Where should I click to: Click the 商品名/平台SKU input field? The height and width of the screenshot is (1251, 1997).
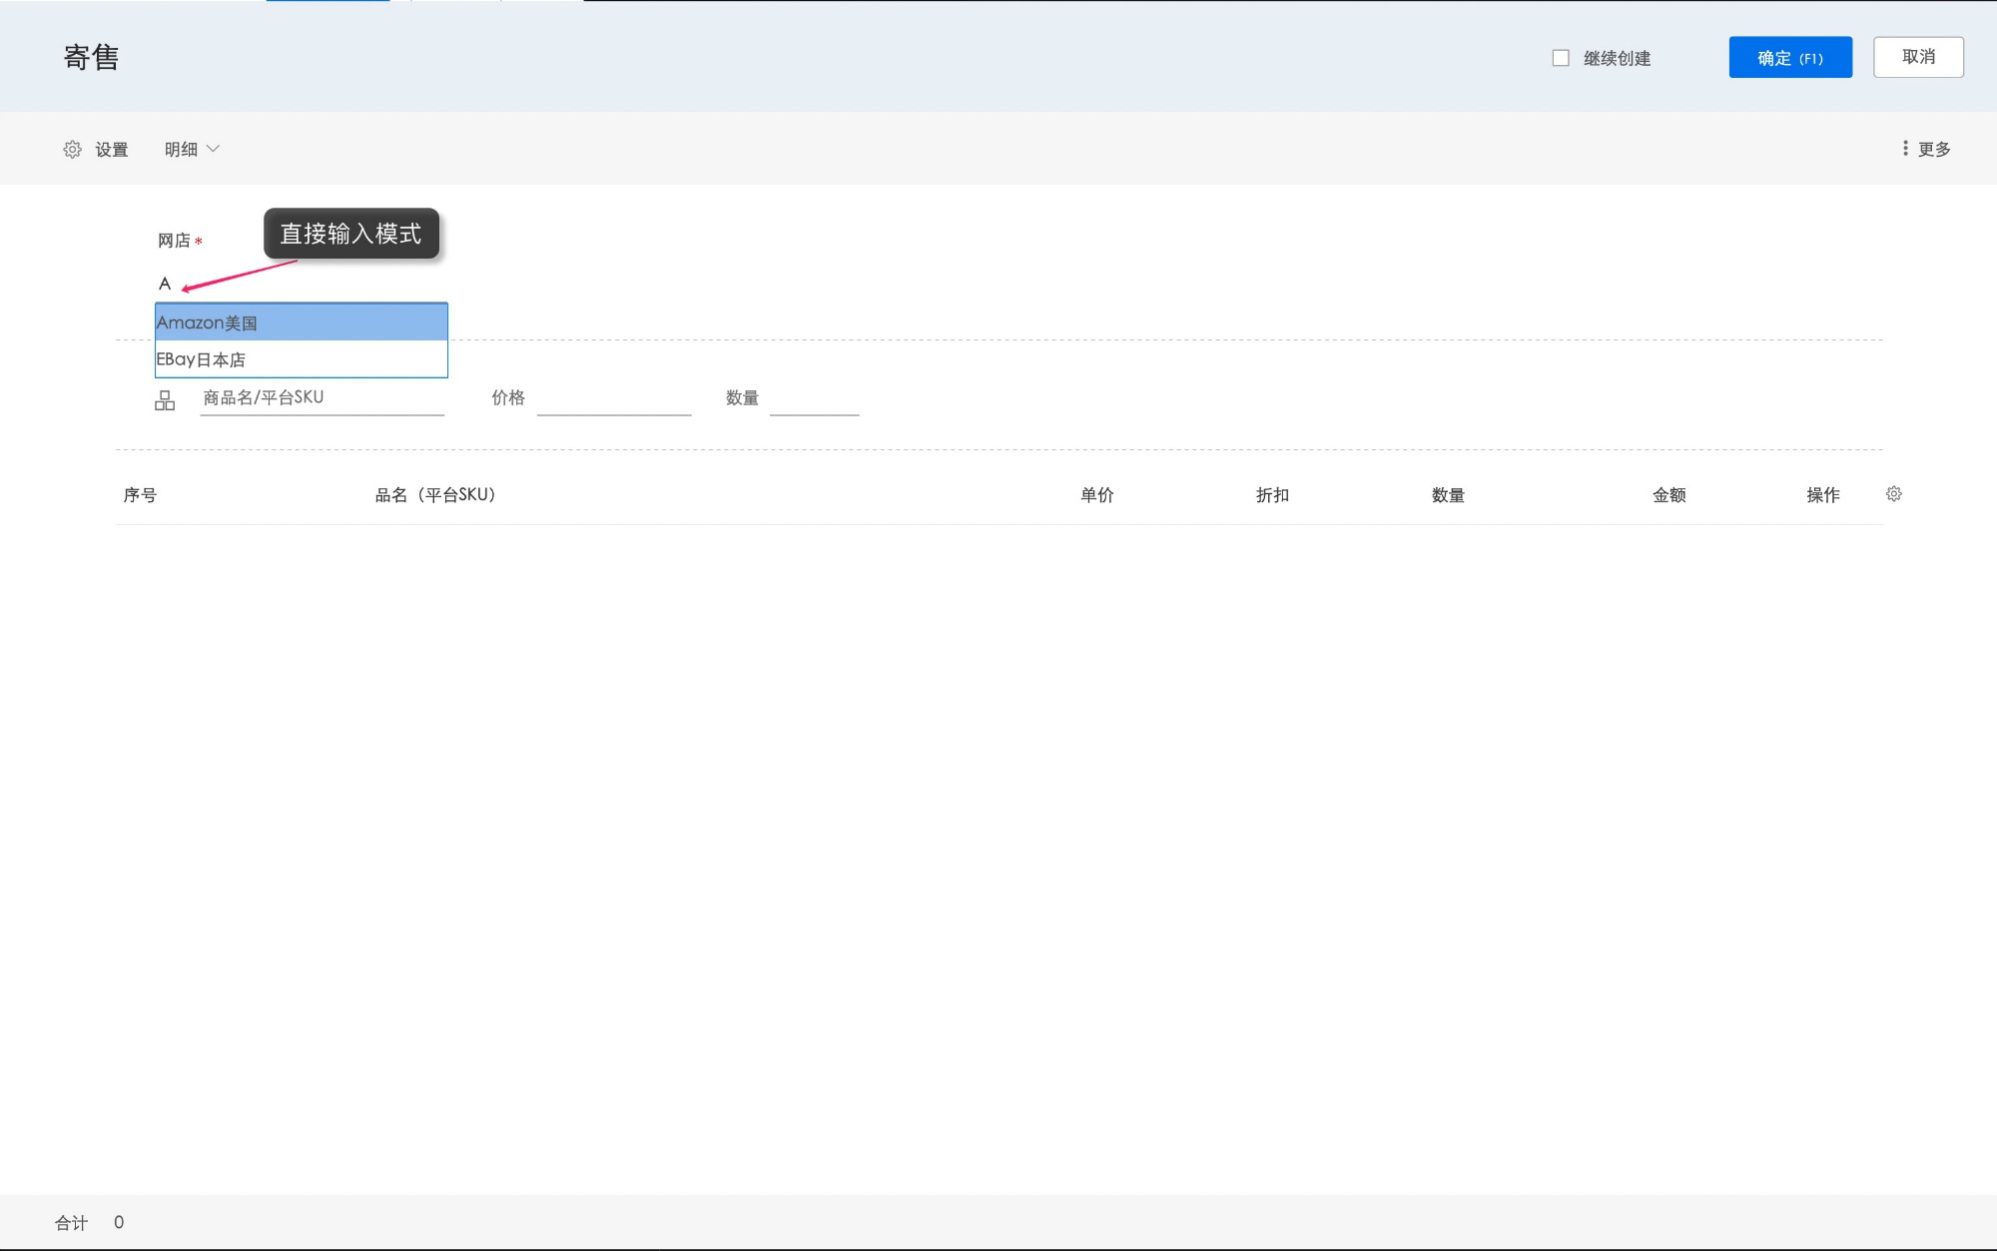click(x=322, y=397)
